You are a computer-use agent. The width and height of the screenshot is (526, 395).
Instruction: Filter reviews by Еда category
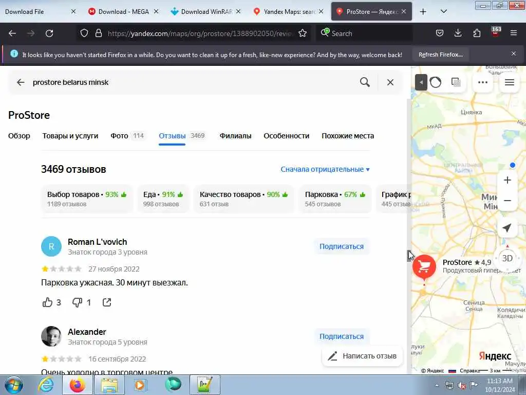[x=163, y=199]
